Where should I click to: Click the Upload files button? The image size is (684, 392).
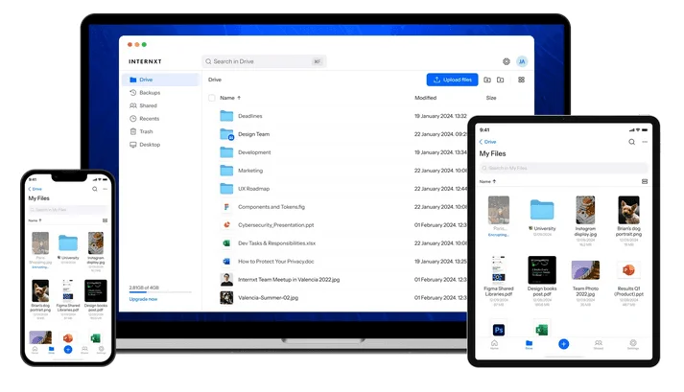pyautogui.click(x=452, y=80)
